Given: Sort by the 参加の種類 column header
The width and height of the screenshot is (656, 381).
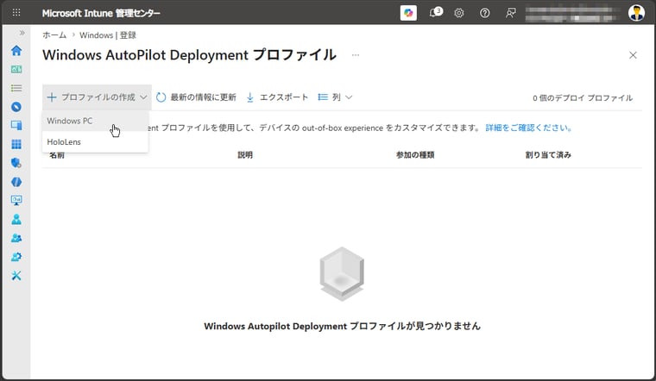Looking at the screenshot, I should pyautogui.click(x=415, y=155).
